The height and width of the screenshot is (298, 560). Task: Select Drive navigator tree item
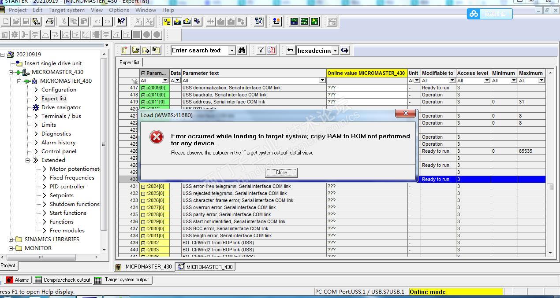(x=61, y=107)
